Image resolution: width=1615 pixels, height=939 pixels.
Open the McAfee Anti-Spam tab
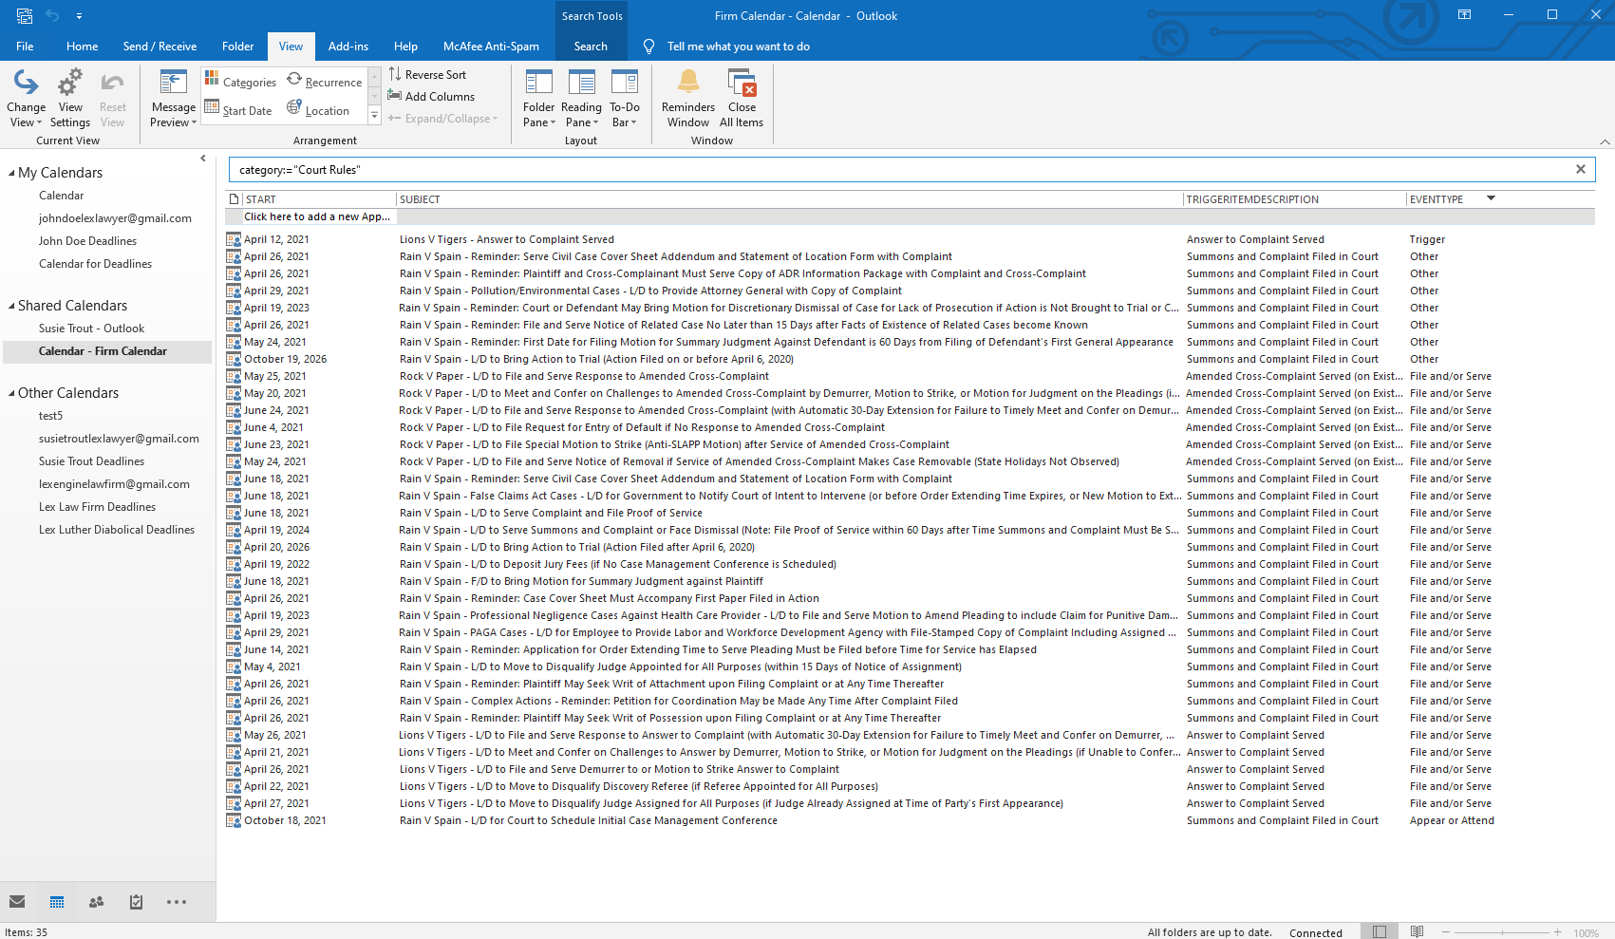click(x=491, y=46)
